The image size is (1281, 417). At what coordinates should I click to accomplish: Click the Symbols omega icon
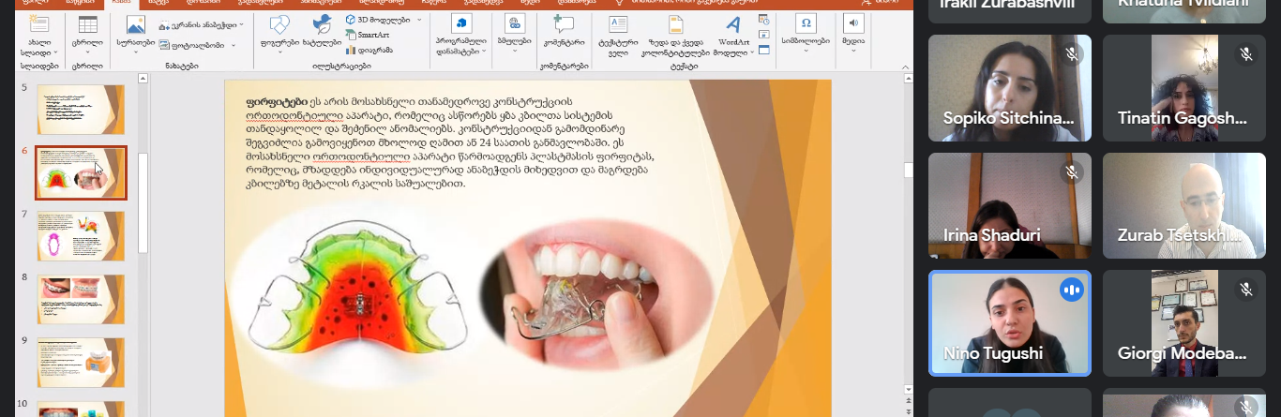[805, 23]
